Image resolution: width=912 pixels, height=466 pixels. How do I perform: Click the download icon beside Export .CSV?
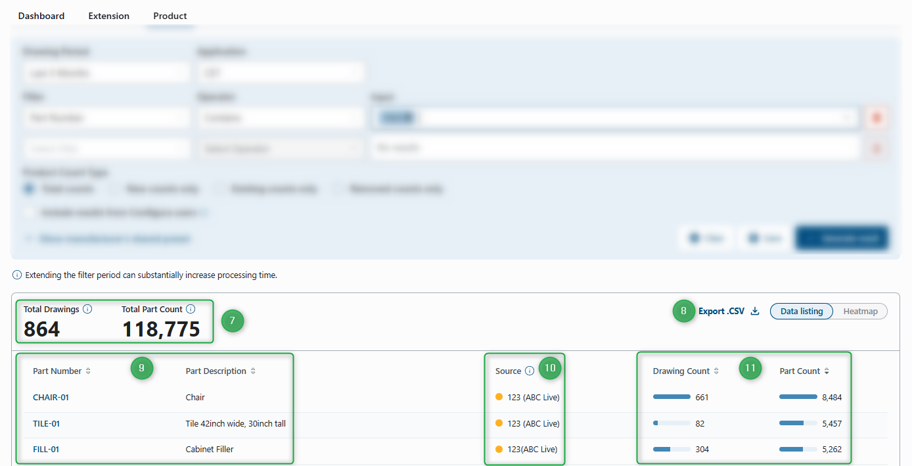coord(755,311)
